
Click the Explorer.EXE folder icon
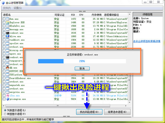click(7, 22)
